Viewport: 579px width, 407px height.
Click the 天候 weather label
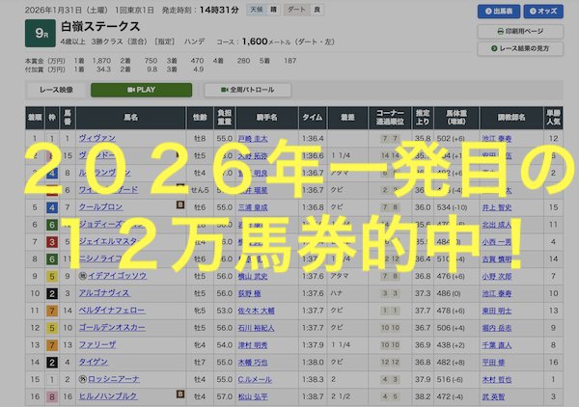click(257, 10)
